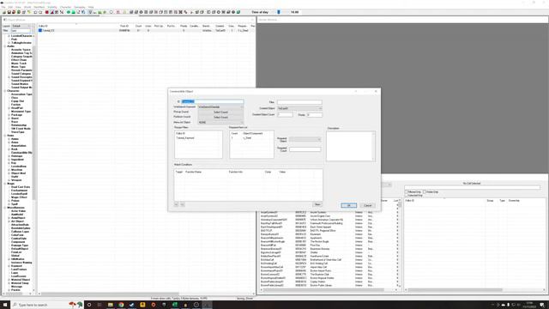Toggle the Selected Only checkbox
Viewport: 549px width, 309px height.
[x=407, y=195]
